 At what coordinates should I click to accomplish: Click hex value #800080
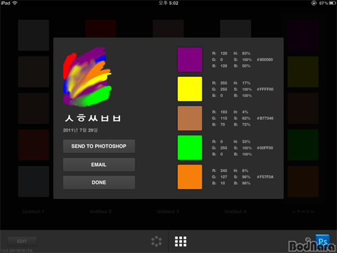pyautogui.click(x=265, y=59)
